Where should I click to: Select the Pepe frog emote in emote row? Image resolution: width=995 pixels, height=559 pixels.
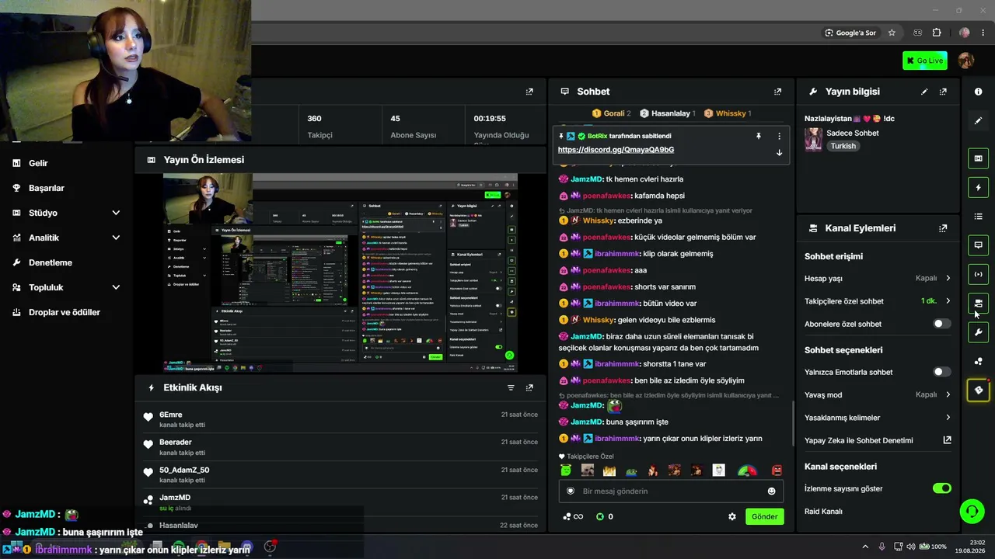pos(631,470)
